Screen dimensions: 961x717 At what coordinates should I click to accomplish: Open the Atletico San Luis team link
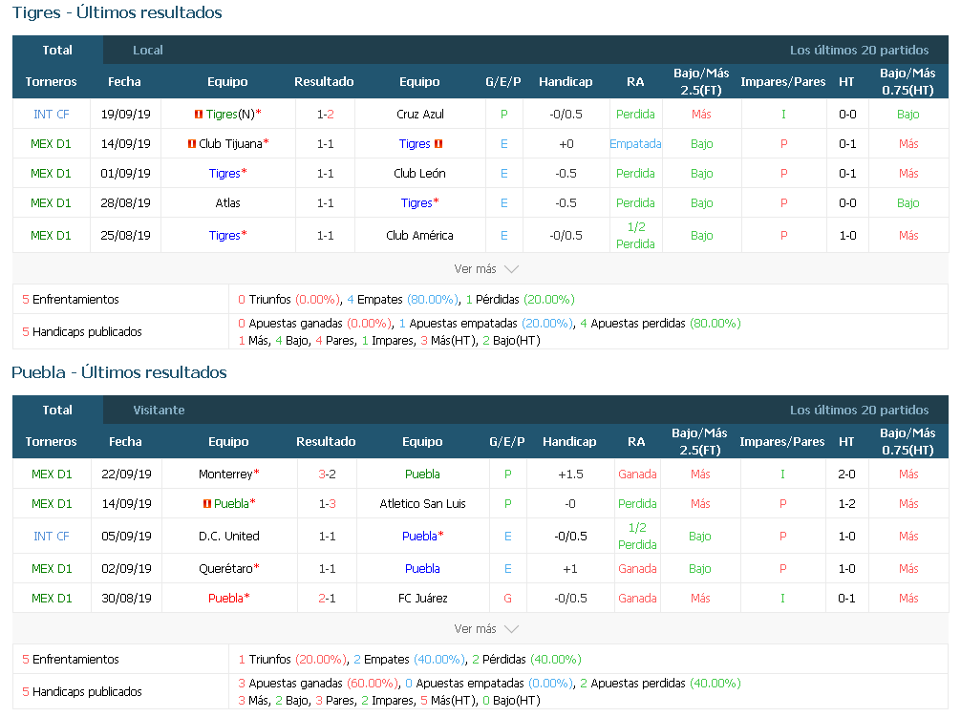tap(422, 504)
